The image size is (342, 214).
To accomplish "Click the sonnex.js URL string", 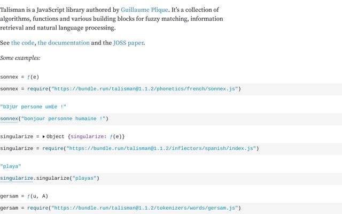I will point(144,89).
